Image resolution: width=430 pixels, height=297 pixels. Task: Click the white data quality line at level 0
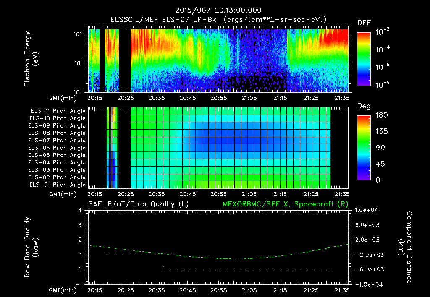[x=247, y=270]
